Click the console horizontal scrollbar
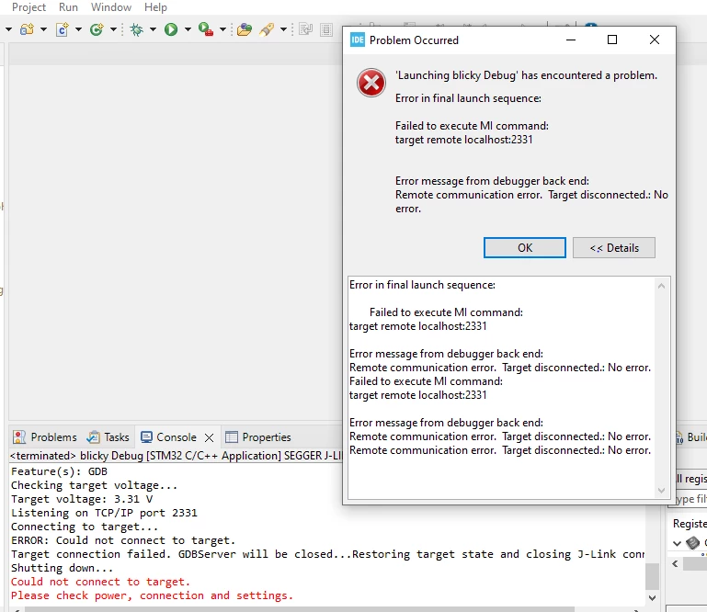 [300, 609]
